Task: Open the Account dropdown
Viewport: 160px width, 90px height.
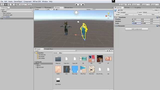Action: [x=136, y=5]
